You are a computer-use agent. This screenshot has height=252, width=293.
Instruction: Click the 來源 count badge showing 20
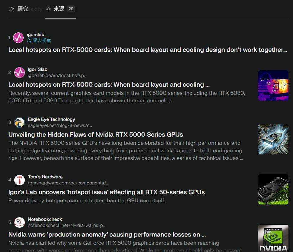(71, 9)
